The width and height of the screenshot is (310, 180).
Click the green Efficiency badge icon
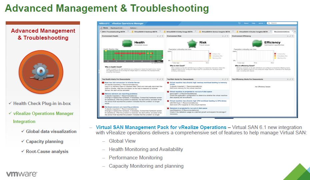click(x=257, y=43)
